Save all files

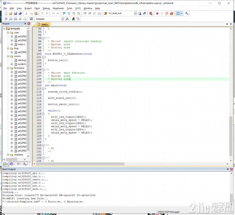20,13
